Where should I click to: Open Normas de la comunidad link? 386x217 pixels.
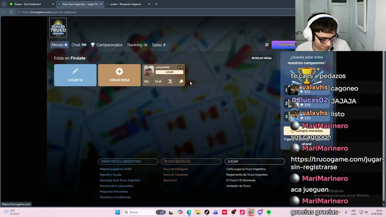click(x=116, y=186)
